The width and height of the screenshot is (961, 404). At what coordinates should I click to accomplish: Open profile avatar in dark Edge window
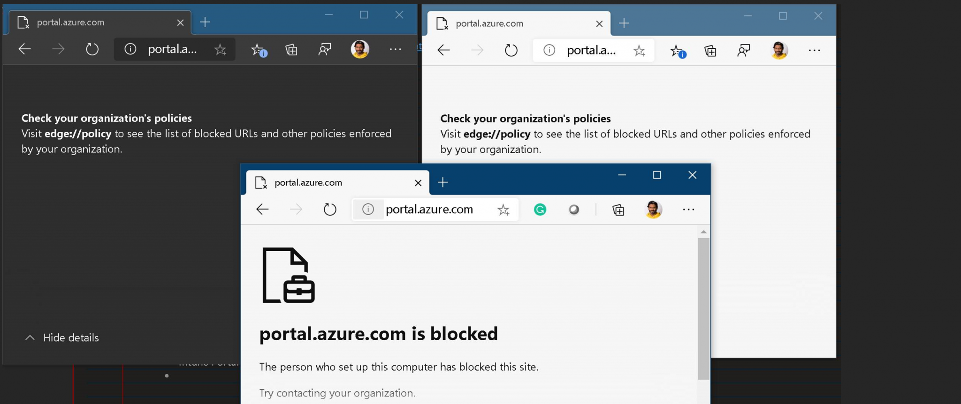tap(360, 49)
